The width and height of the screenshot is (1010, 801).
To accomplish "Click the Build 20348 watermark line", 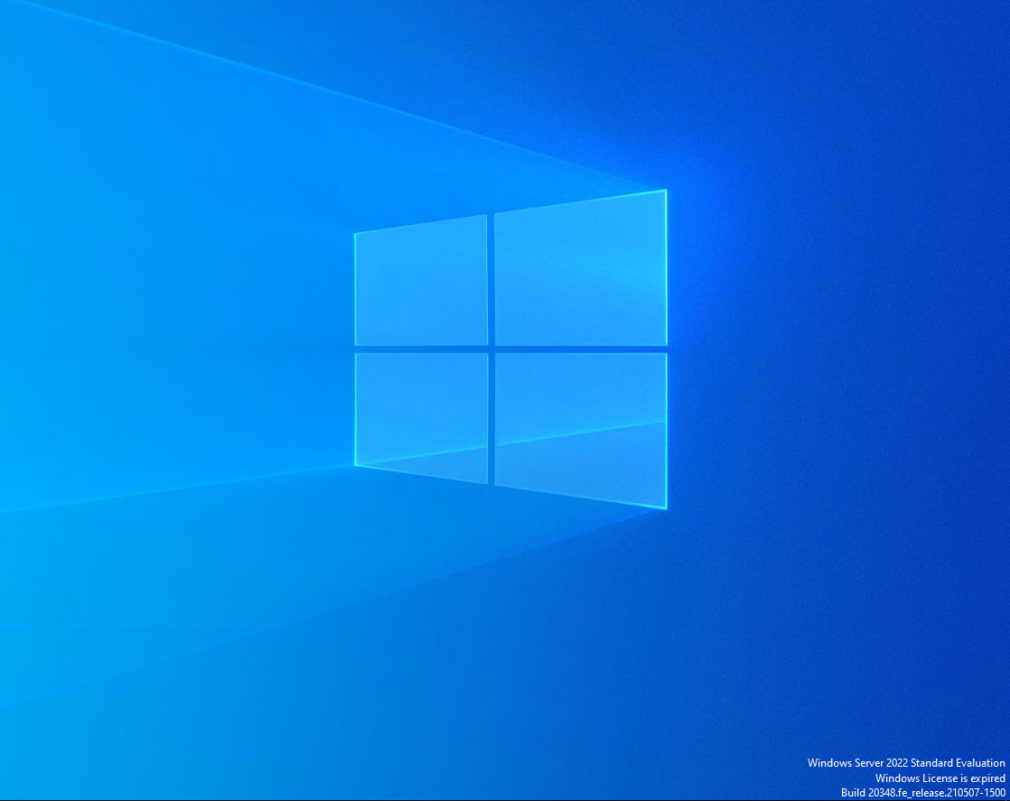I will 922,792.
